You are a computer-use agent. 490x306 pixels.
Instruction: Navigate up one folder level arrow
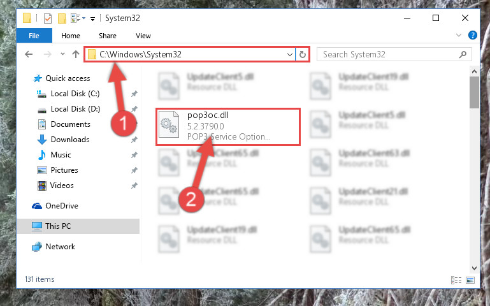pos(76,54)
